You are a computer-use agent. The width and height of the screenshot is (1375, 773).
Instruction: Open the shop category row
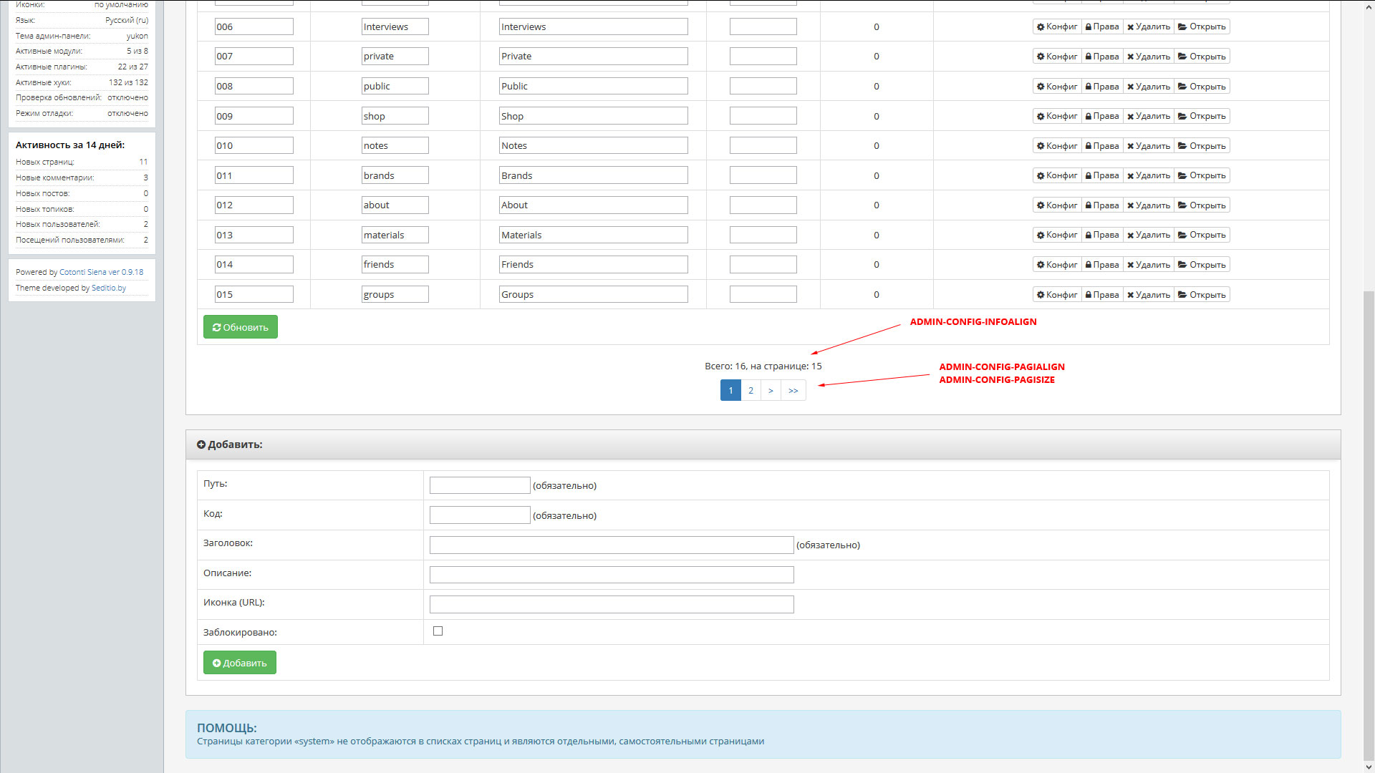1202,116
